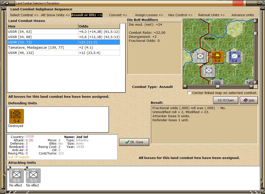Click the burning 2nd Inf counter on map
The image size is (265, 194).
coord(217,57)
